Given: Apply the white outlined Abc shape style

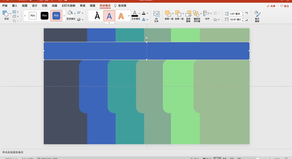Looking at the screenshot, I should coord(33,16).
